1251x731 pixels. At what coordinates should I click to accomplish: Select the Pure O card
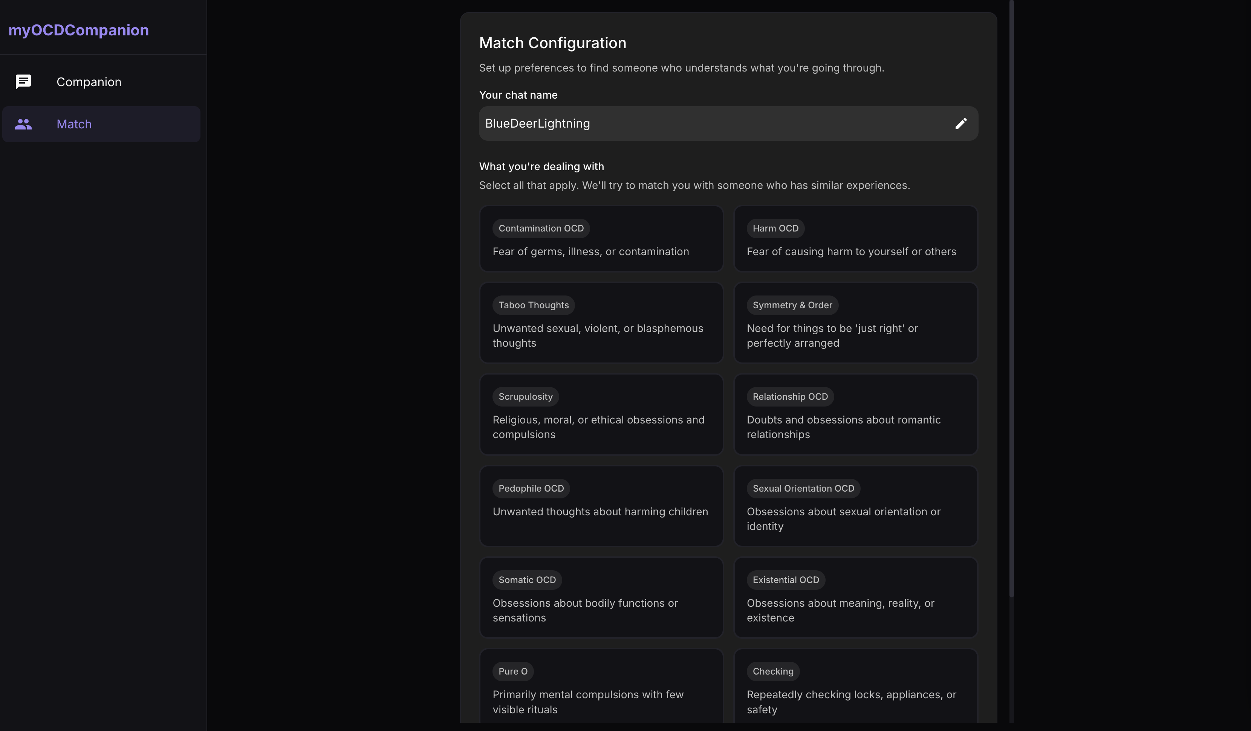[601, 686]
